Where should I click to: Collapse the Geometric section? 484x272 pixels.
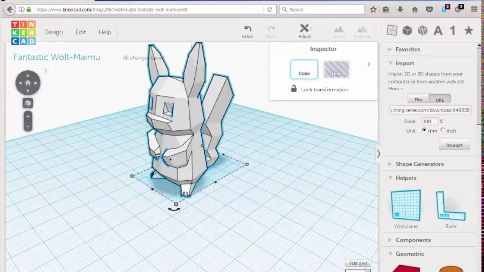(410, 254)
